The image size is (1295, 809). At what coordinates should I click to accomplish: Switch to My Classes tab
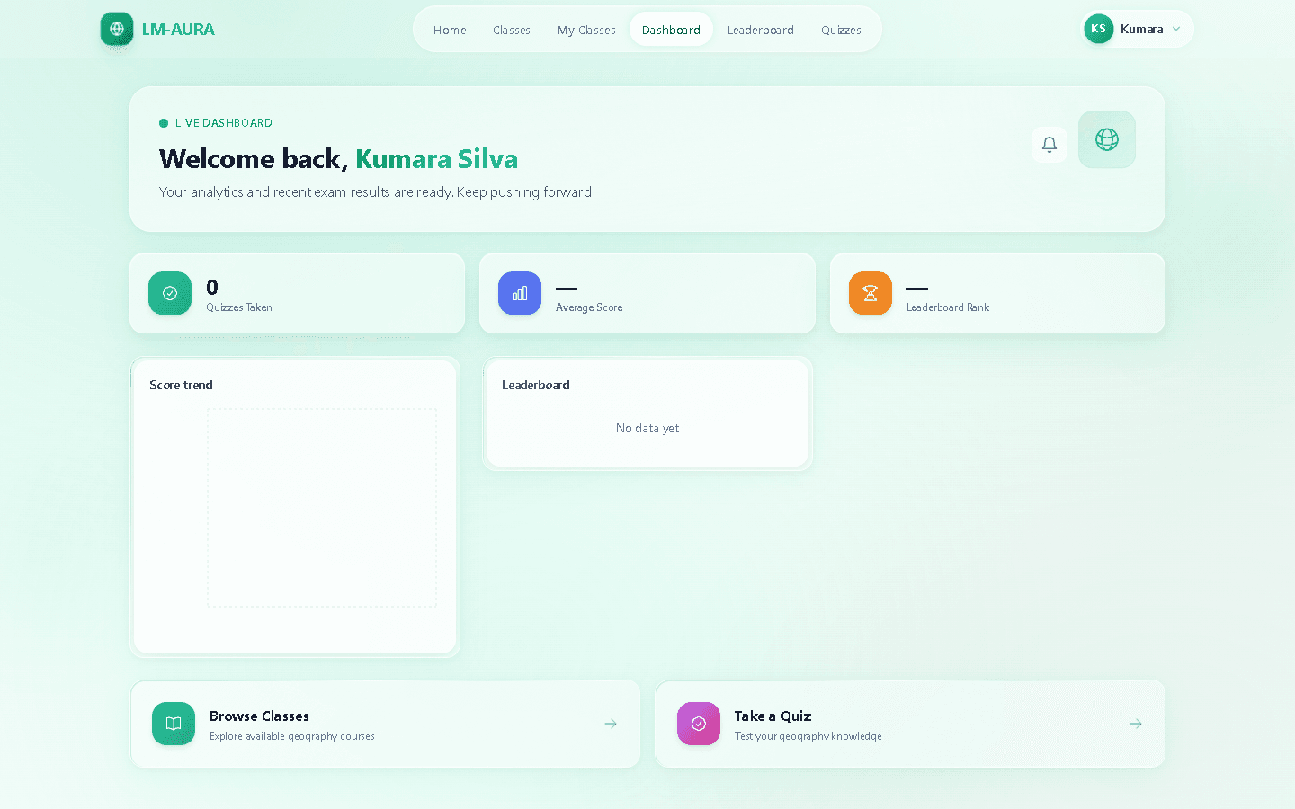coord(586,30)
